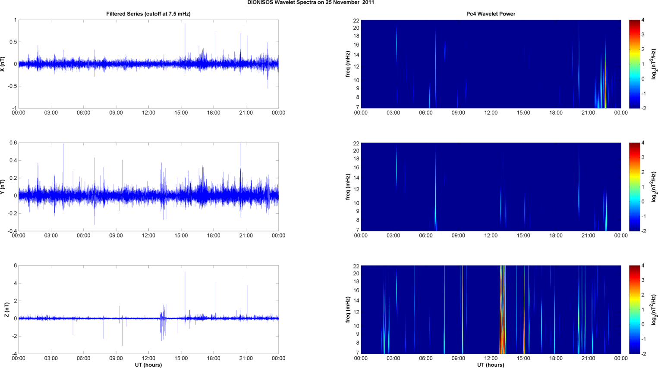Click the top wavelet power colorbar
The width and height of the screenshot is (658, 368).
click(x=634, y=64)
